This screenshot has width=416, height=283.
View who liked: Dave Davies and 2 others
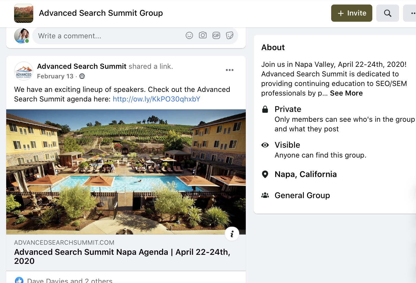[x=70, y=280]
